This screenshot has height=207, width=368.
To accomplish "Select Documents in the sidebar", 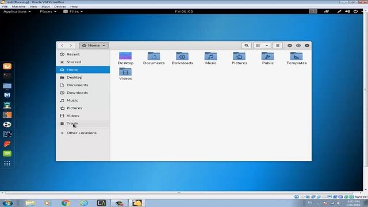I will tap(83, 85).
